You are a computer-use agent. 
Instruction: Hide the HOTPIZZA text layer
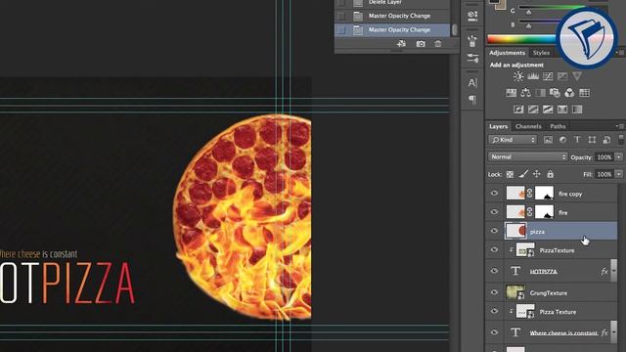pos(494,271)
